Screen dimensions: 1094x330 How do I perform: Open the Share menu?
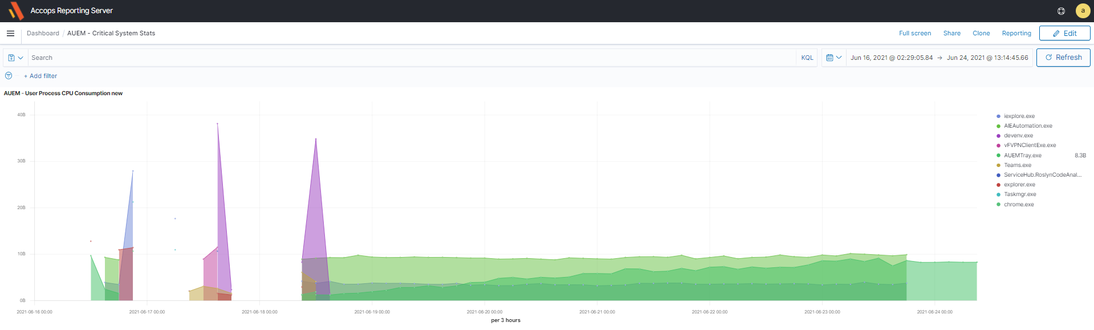tap(952, 33)
